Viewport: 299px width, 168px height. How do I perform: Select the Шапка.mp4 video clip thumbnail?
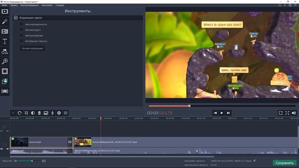point(20,142)
